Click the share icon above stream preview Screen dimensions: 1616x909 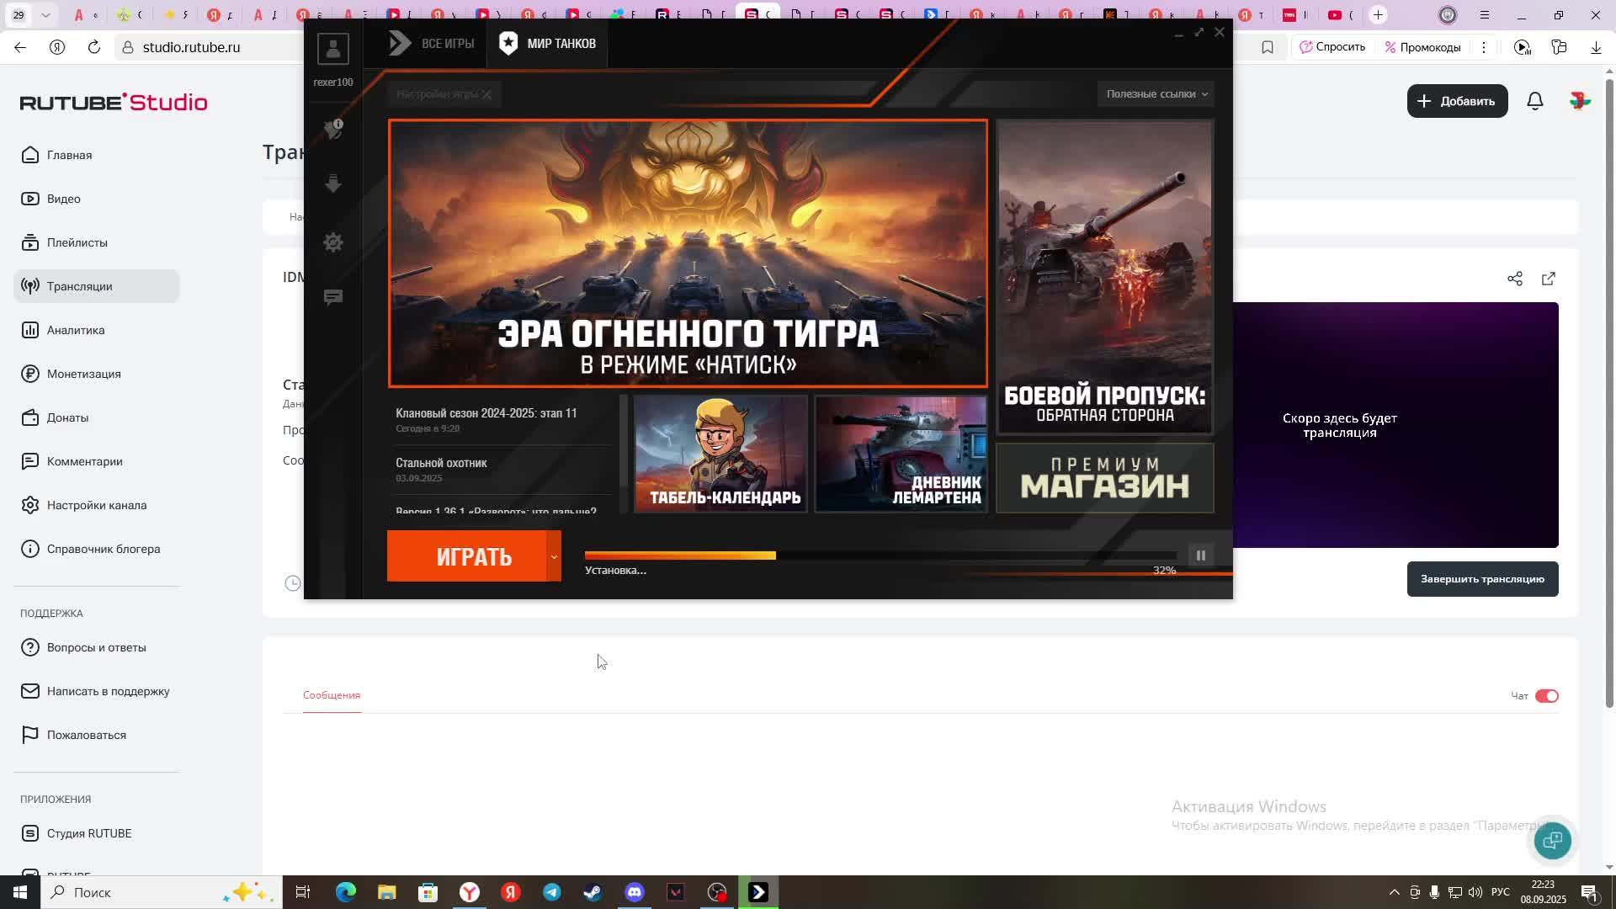(1515, 279)
